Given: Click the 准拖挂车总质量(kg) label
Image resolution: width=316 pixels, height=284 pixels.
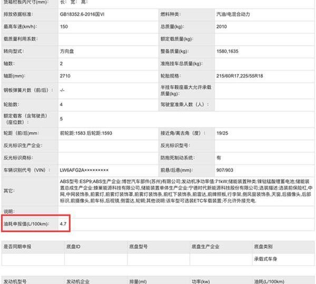Looking at the screenshot, I should (x=181, y=64).
